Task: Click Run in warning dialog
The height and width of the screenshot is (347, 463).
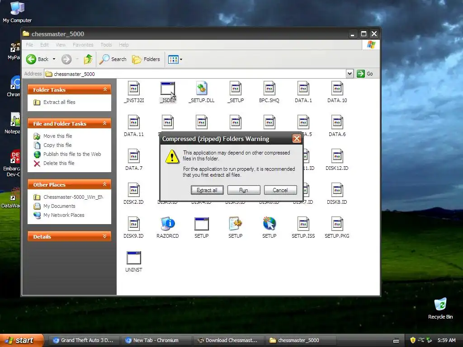Action: point(244,190)
